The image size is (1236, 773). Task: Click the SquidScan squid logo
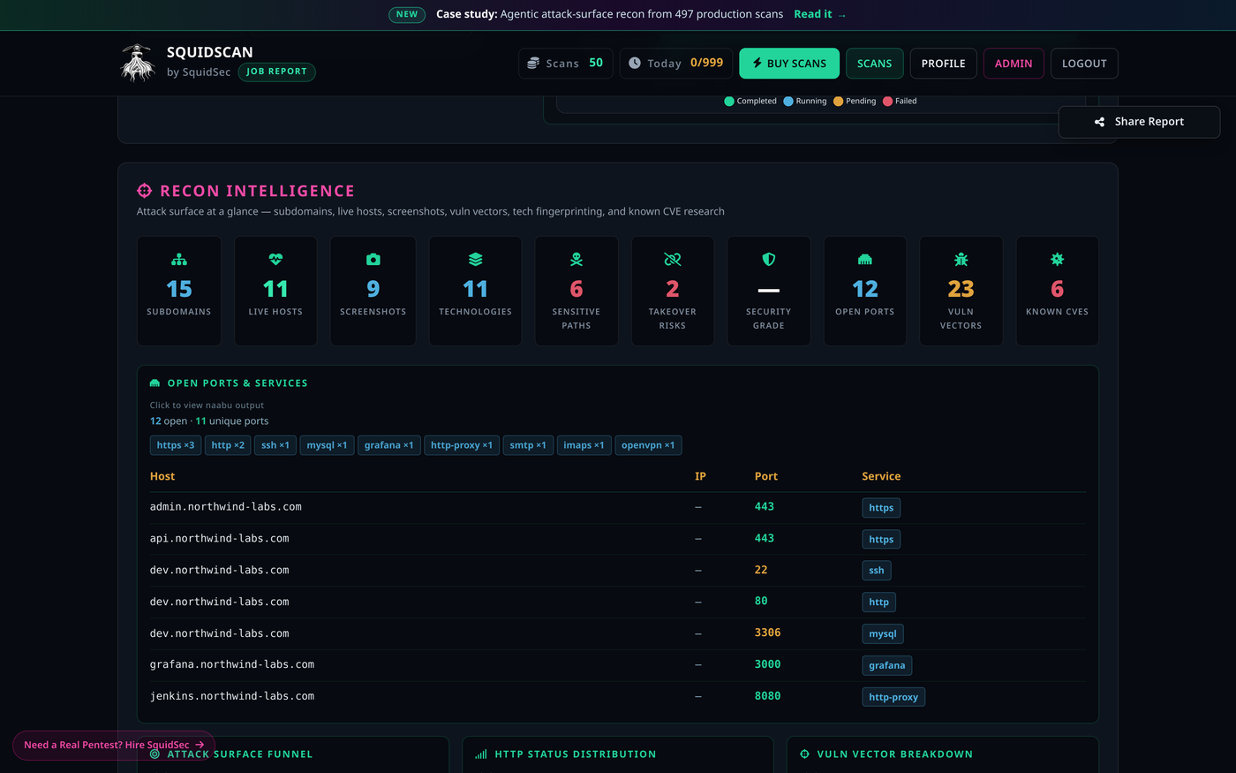coord(138,63)
